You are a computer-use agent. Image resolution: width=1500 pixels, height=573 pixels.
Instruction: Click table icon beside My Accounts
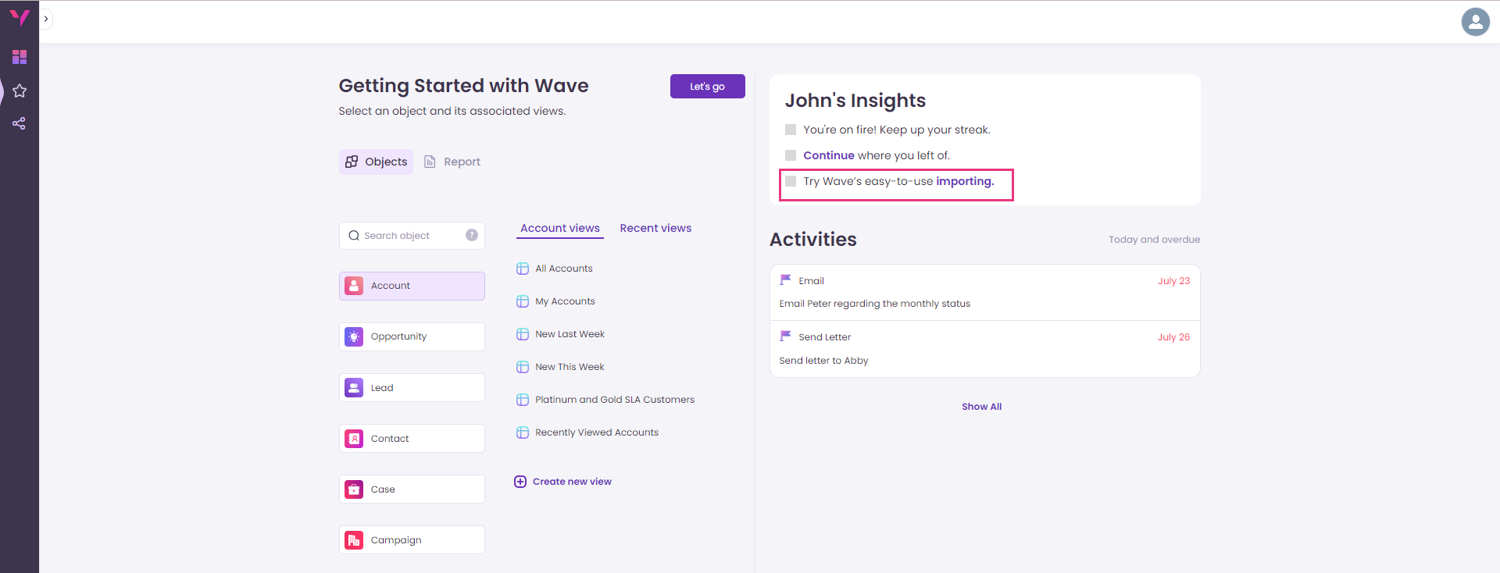(523, 301)
